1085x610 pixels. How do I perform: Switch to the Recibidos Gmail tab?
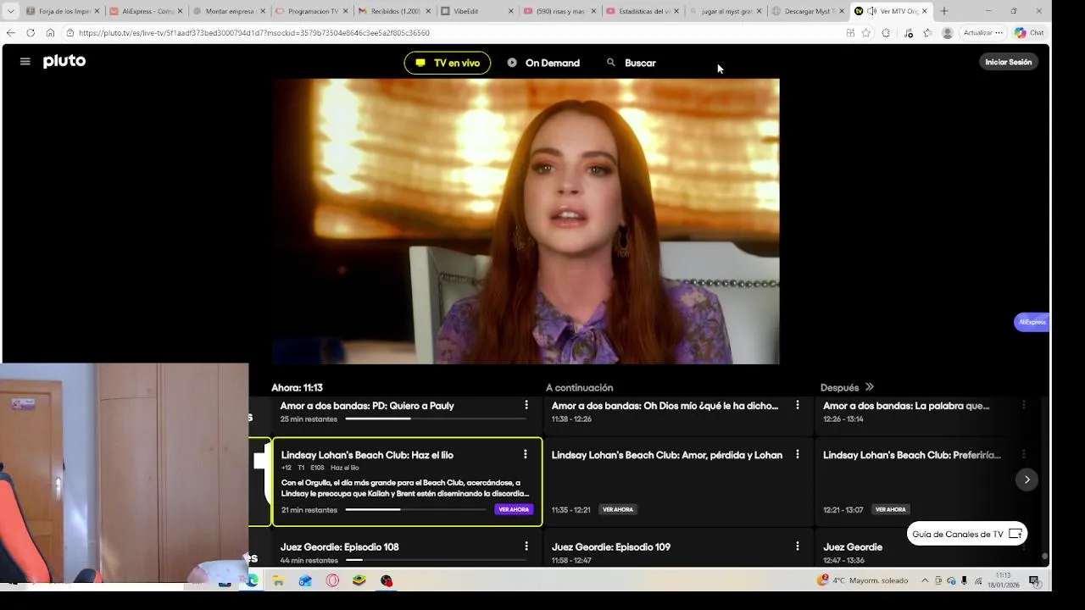394,11
